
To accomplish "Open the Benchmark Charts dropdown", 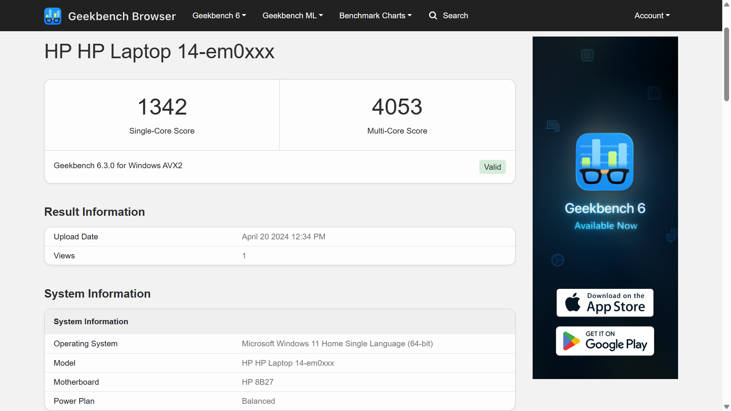I will coord(375,16).
